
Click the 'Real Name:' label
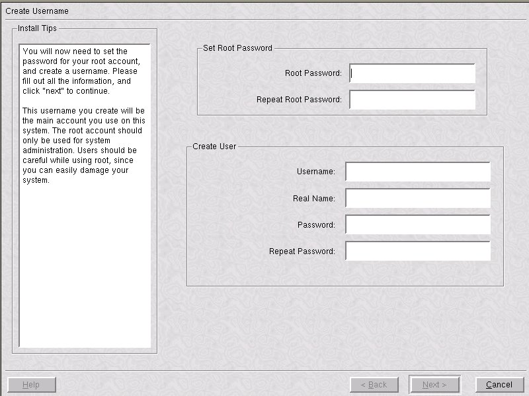point(313,199)
